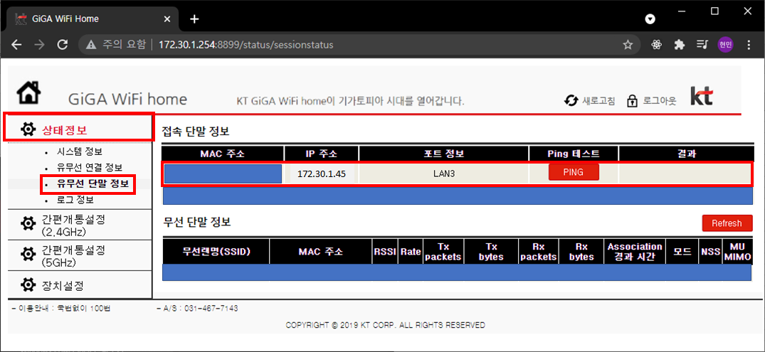The height and width of the screenshot is (352, 765).
Task: Click the 포트 정보 column header
Action: [x=443, y=154]
